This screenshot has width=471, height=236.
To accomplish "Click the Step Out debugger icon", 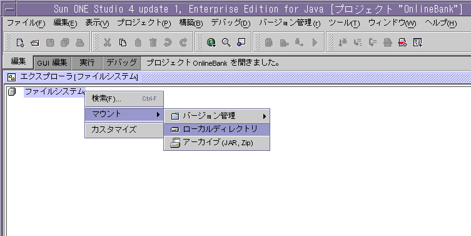I will tap(373, 43).
